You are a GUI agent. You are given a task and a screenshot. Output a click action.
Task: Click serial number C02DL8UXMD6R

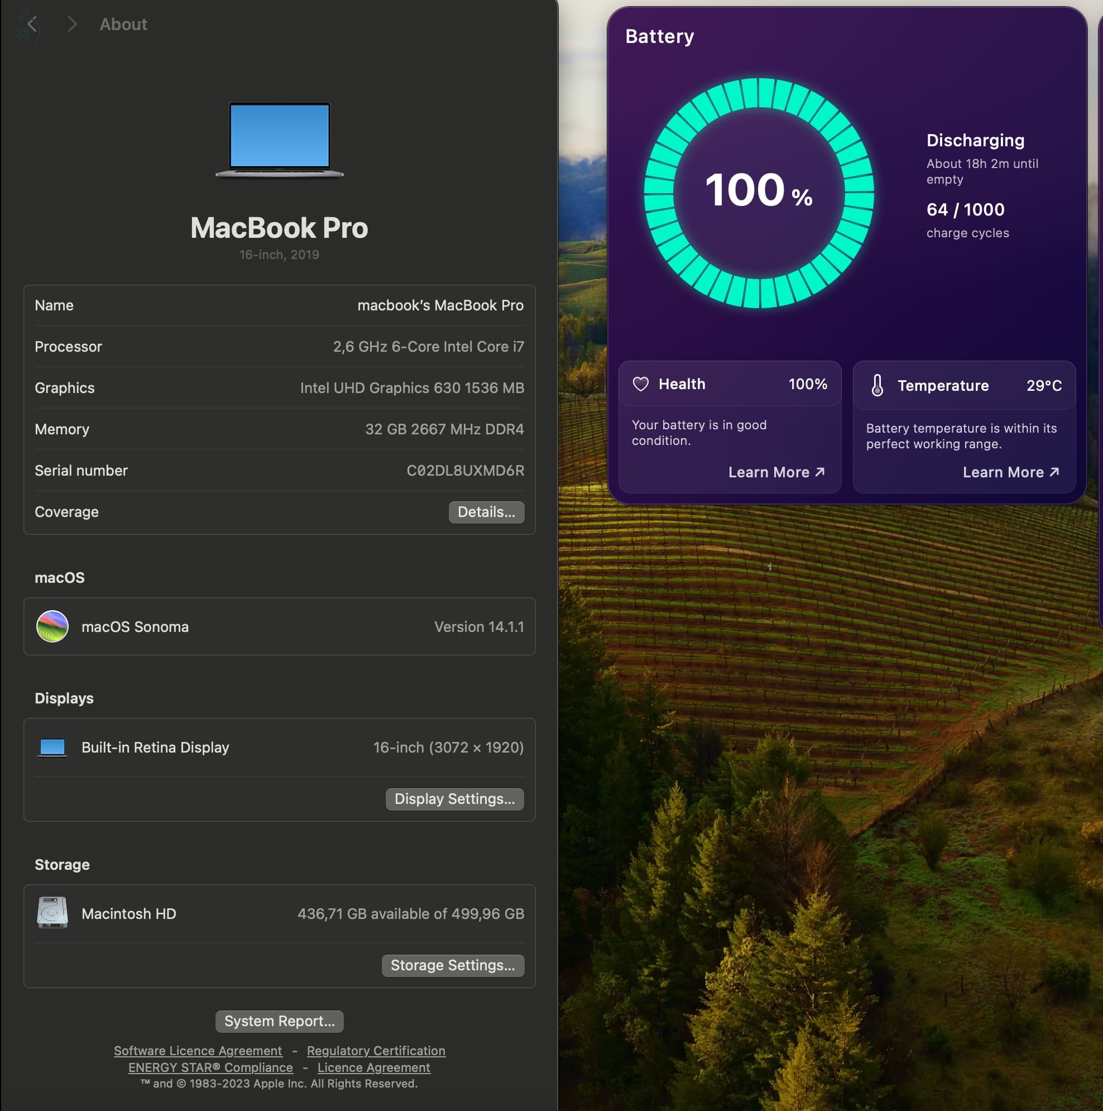click(465, 471)
